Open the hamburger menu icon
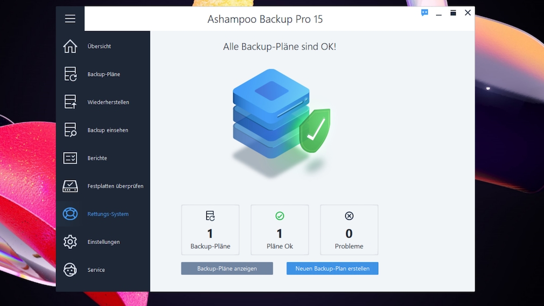Screen dimensions: 544x306 coord(70,18)
